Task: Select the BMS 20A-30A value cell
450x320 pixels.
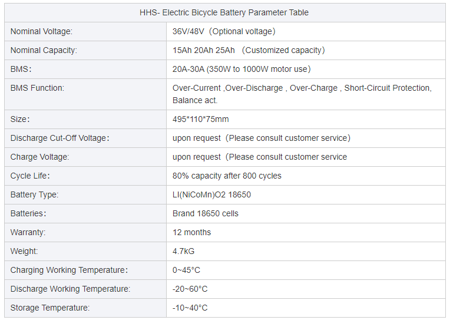Action: tap(241, 69)
